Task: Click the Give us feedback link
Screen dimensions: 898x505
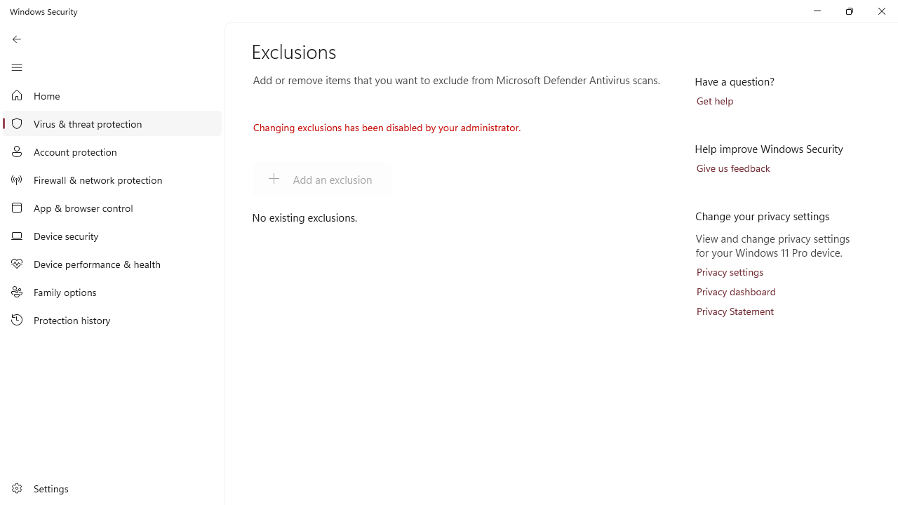Action: tap(733, 168)
